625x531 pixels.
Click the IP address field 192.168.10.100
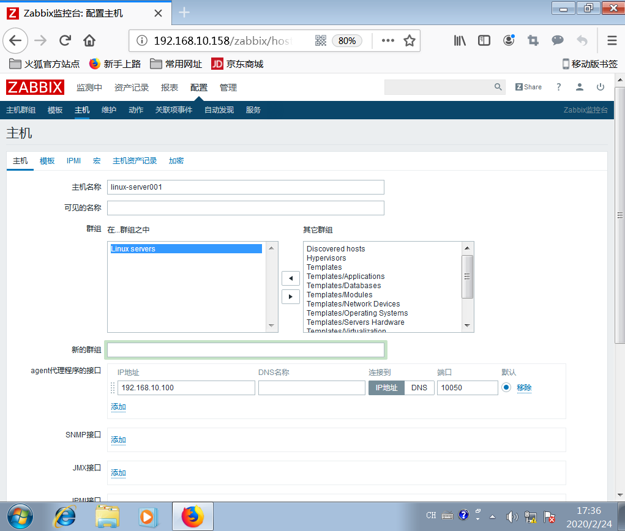click(186, 388)
